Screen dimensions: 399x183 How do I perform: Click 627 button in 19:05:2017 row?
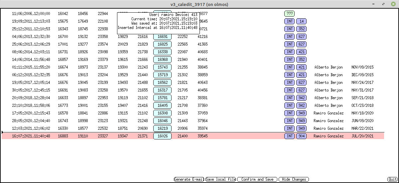[302, 83]
